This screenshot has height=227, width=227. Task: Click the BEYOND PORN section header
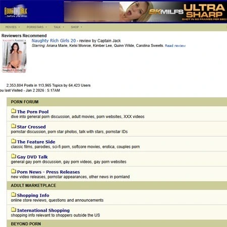coord(117,223)
